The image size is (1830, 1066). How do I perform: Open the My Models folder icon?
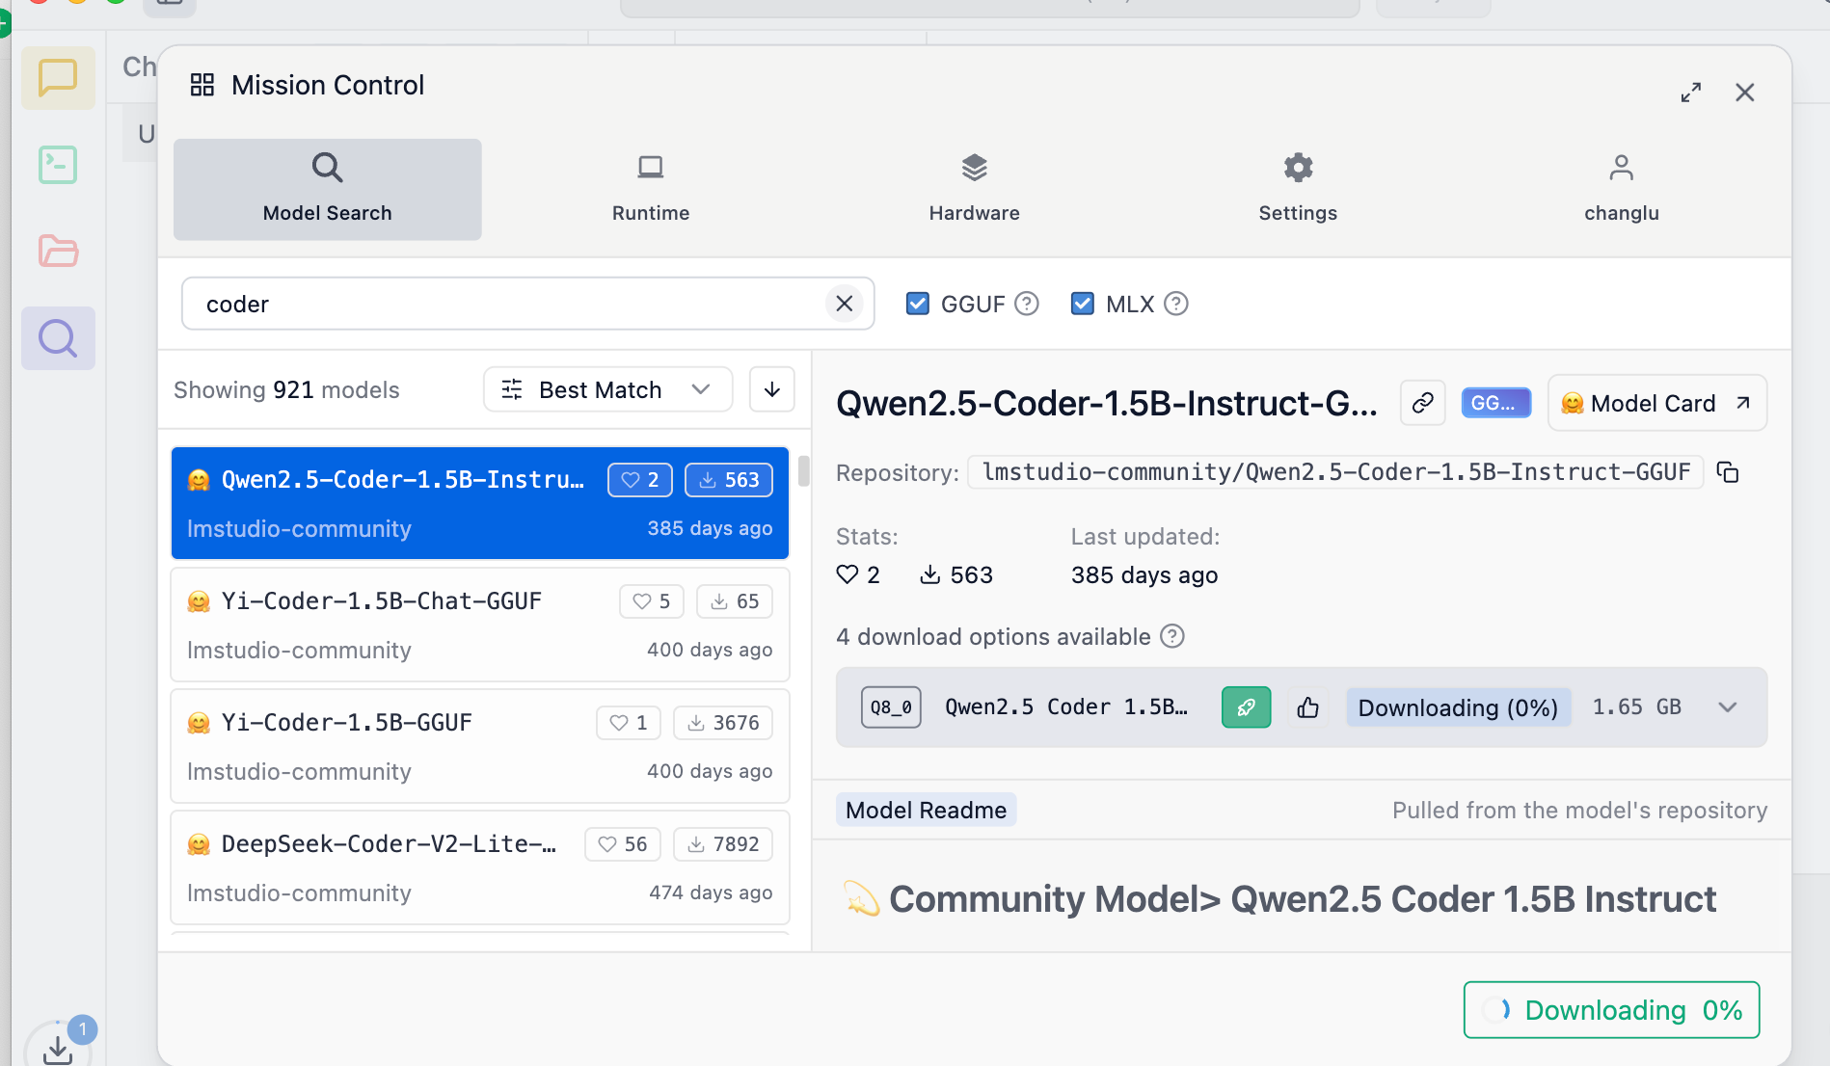[58, 252]
